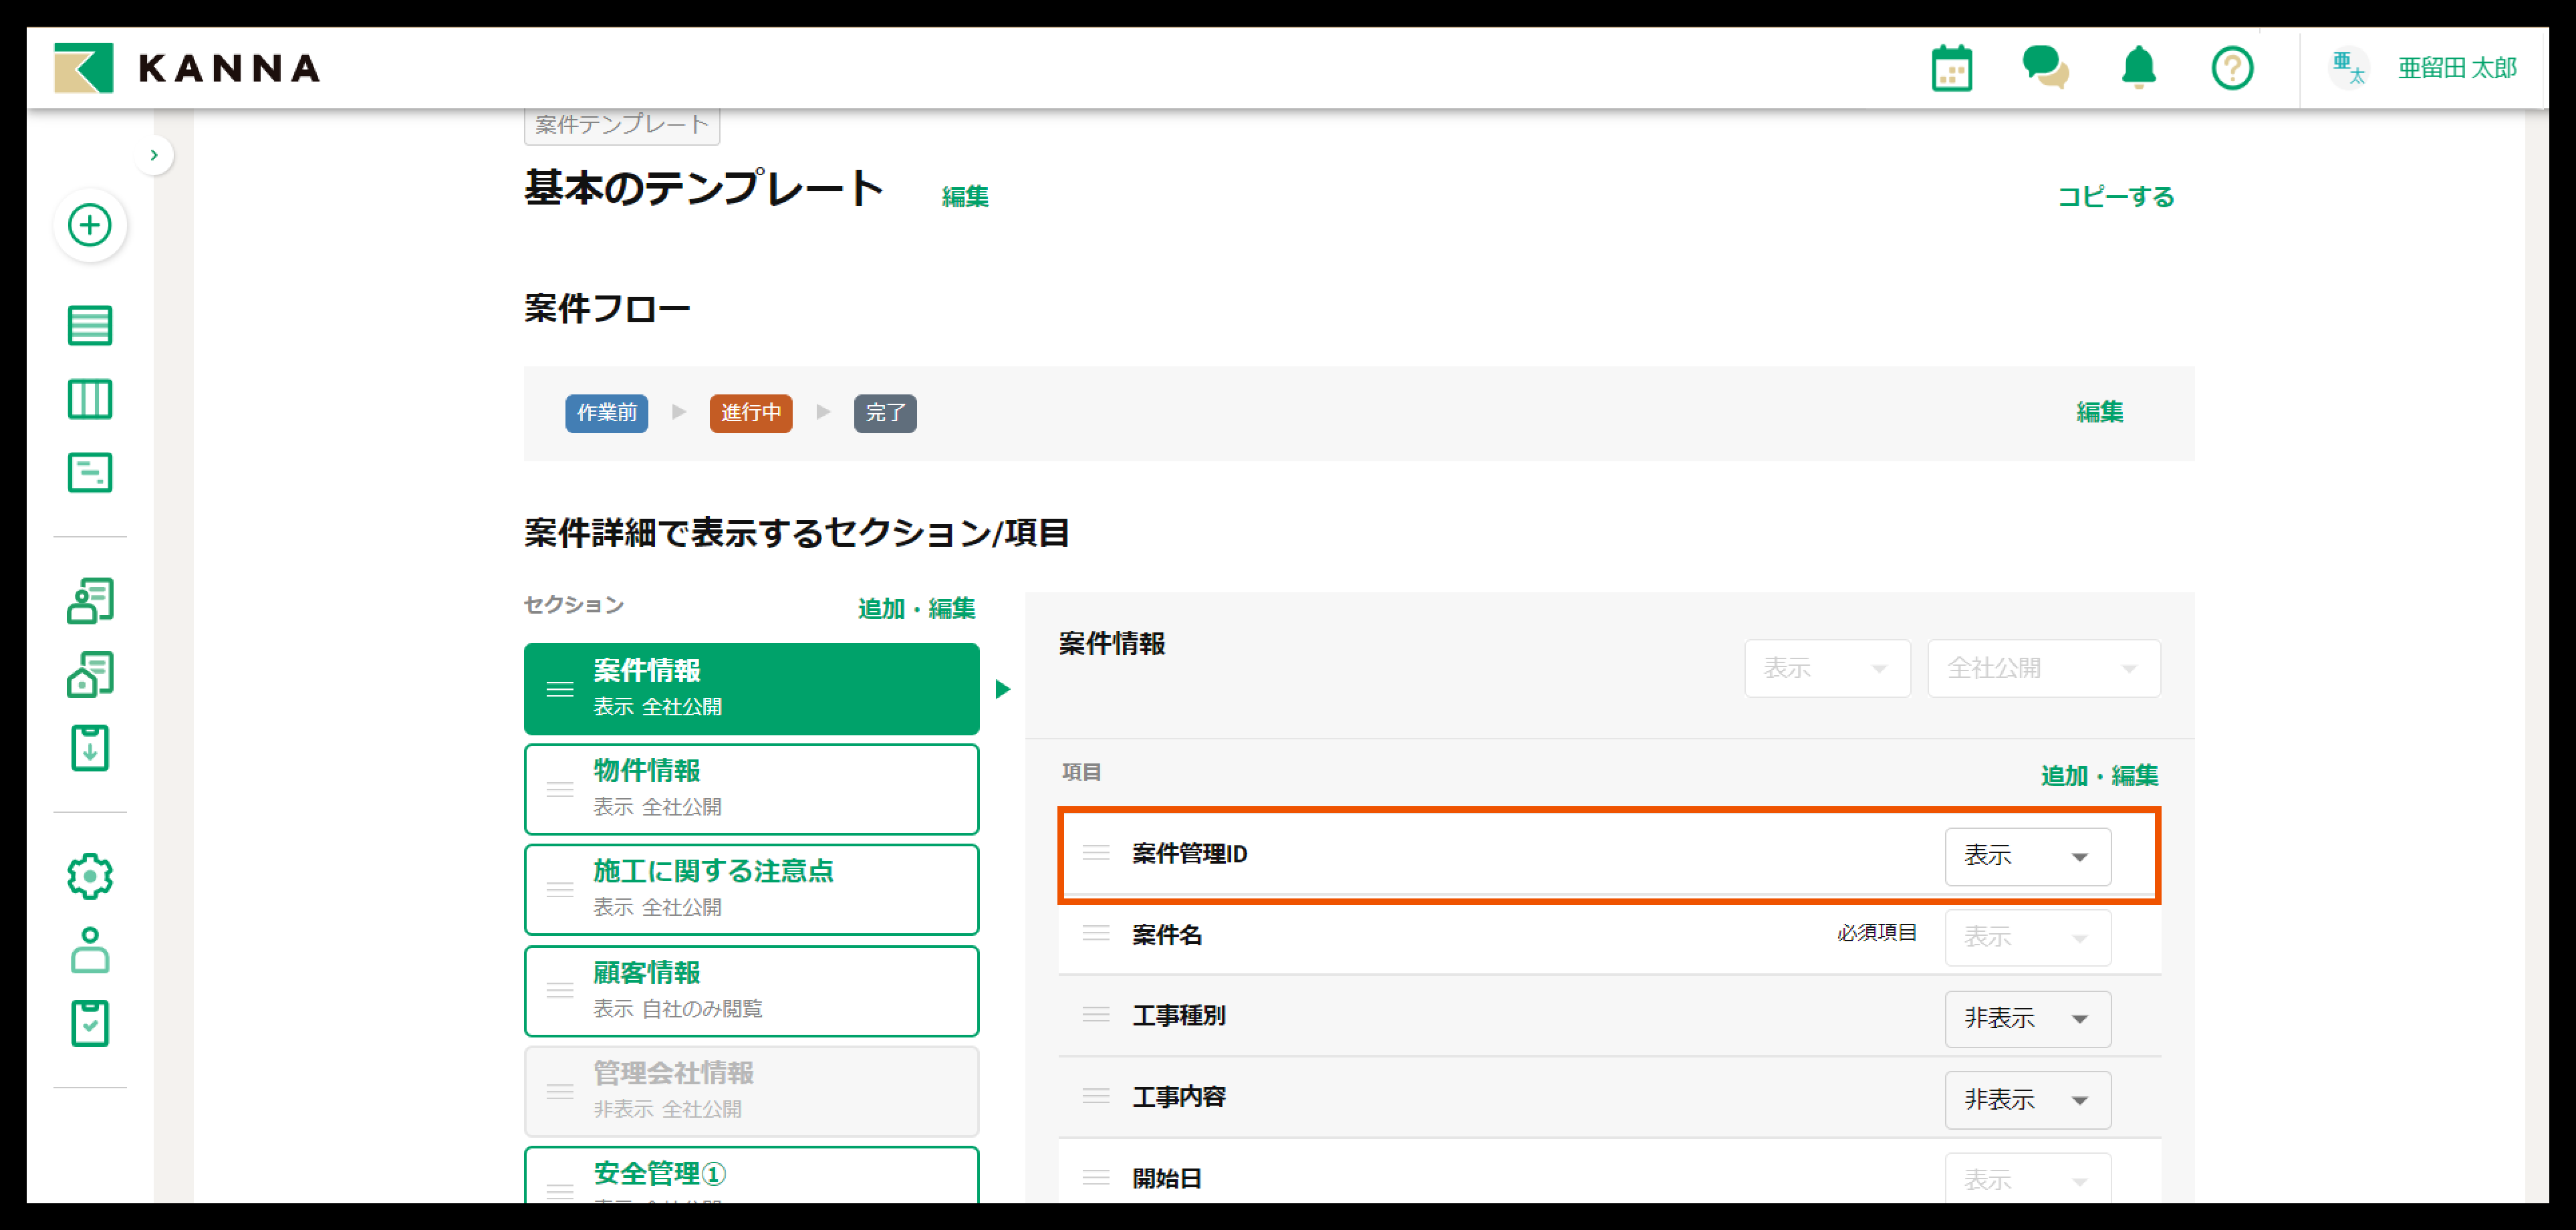Click the 進行中 status badge

pyautogui.click(x=751, y=413)
